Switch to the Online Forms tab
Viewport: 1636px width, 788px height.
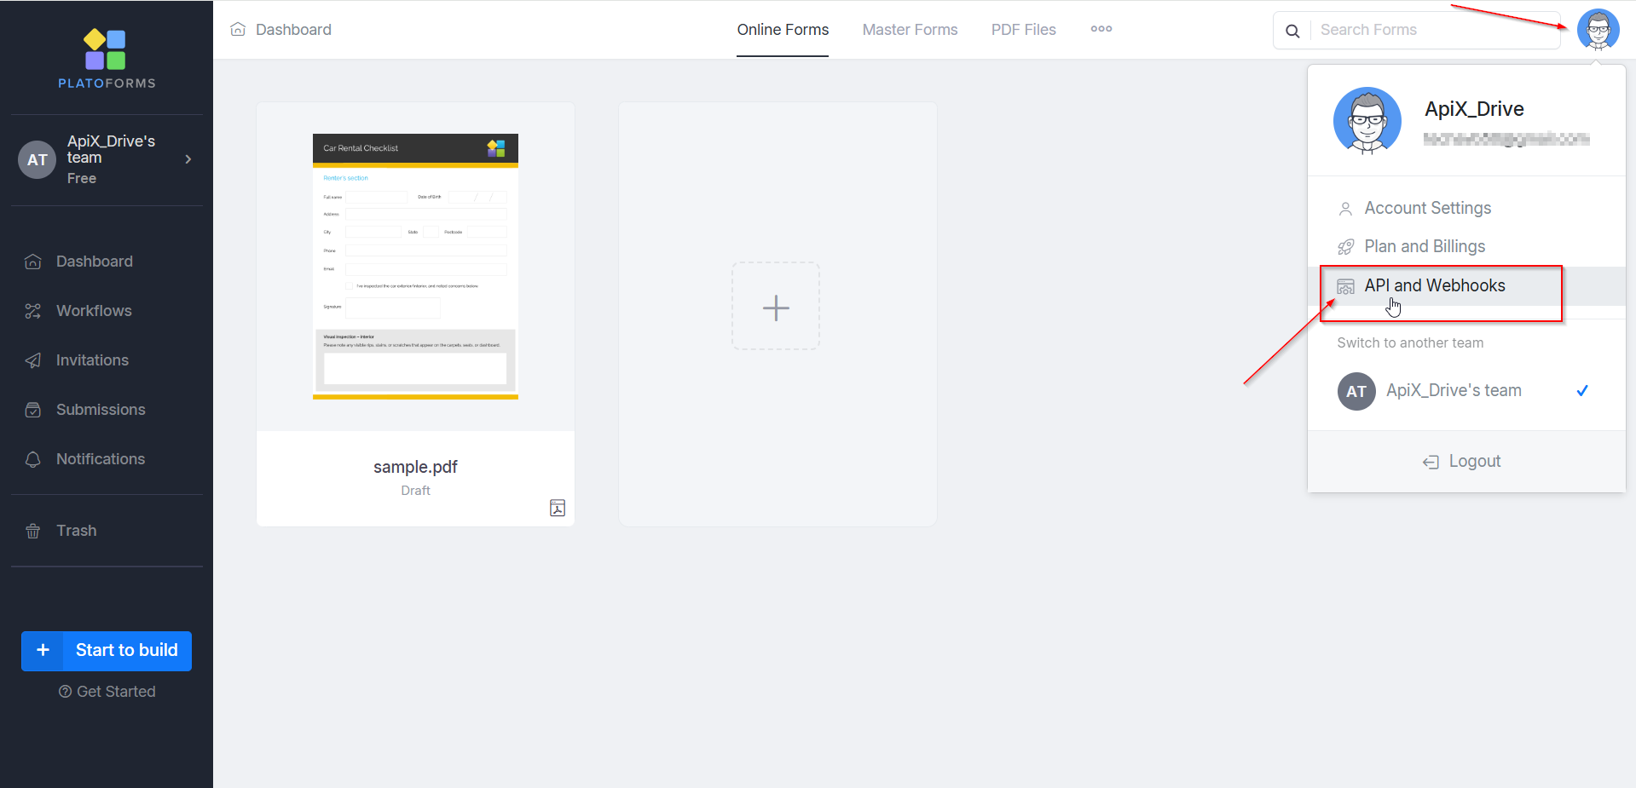pyautogui.click(x=783, y=30)
